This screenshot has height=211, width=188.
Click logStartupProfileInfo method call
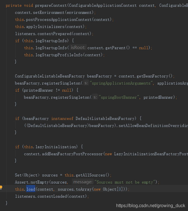click(x=59, y=55)
